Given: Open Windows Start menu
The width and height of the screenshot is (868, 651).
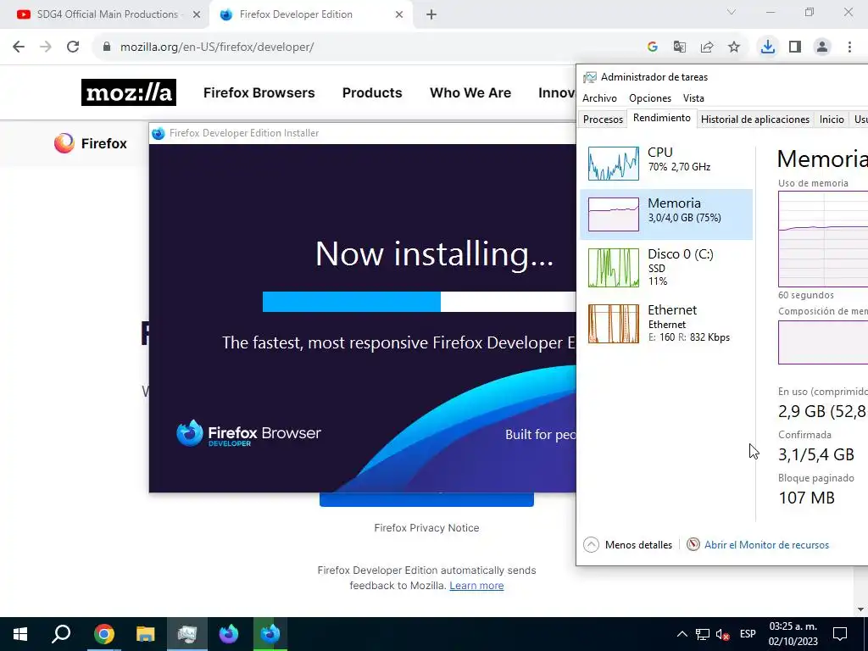Looking at the screenshot, I should click(x=20, y=634).
